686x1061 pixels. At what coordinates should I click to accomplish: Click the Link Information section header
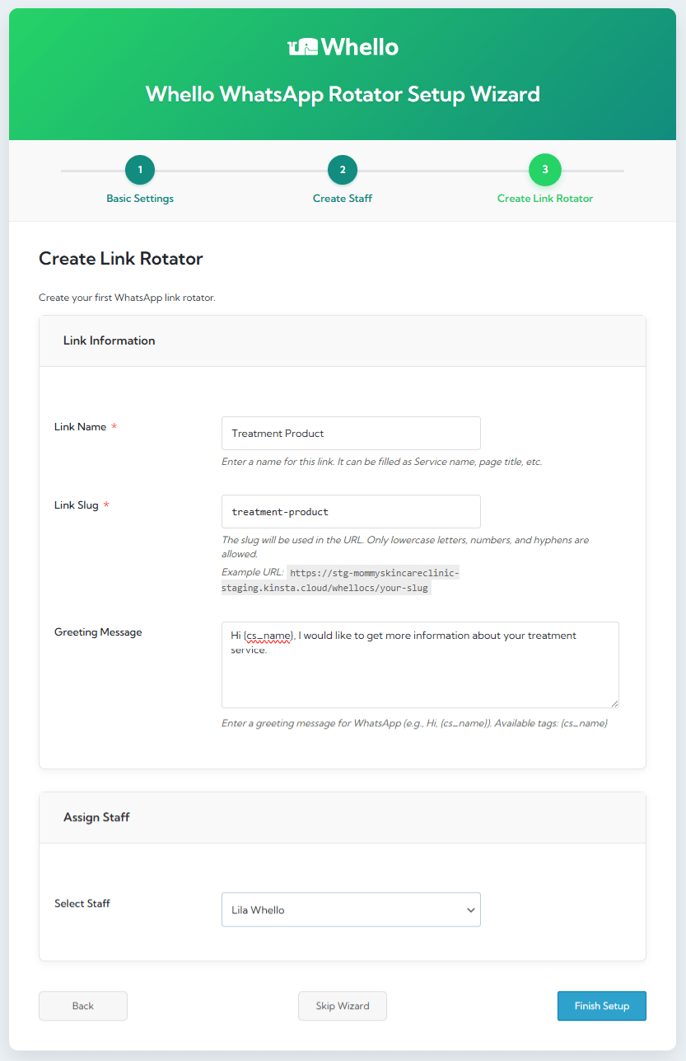tap(343, 340)
